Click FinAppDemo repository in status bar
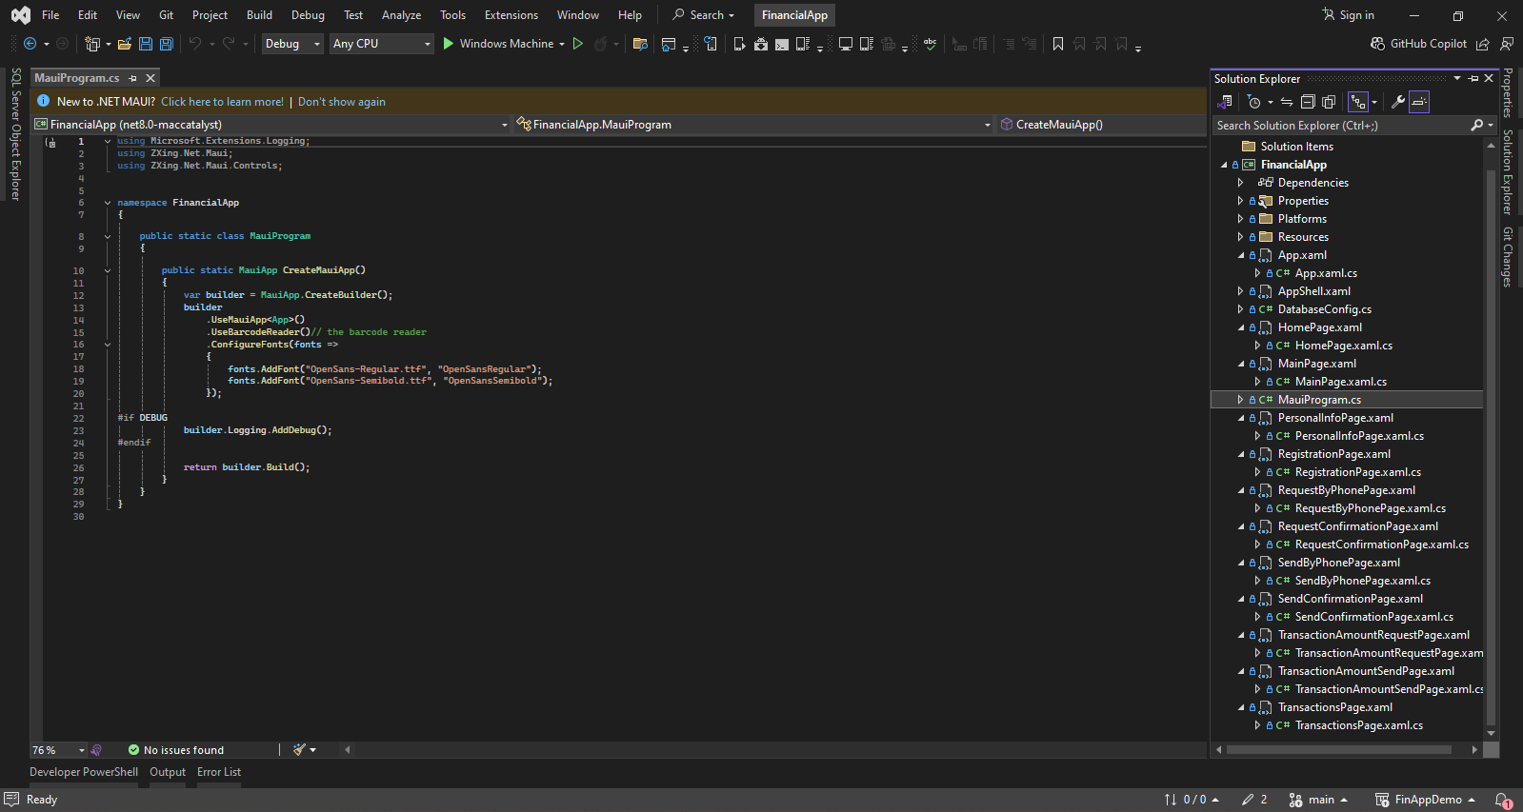1523x812 pixels. [1425, 800]
